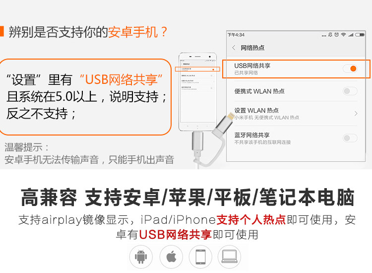Enable the 蓝牙网络共享 switch
372x273 pixels.
pos(350,138)
